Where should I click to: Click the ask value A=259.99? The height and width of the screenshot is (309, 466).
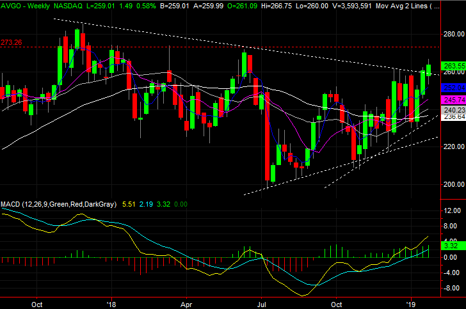208,6
